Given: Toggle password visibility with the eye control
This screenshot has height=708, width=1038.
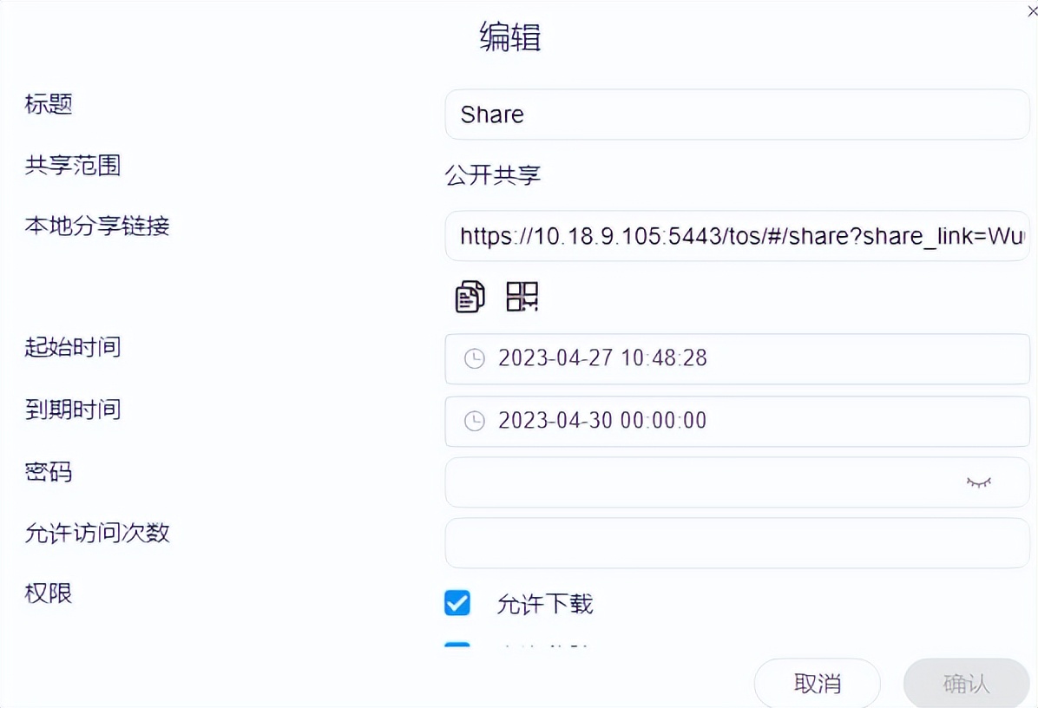Looking at the screenshot, I should pyautogui.click(x=979, y=482).
